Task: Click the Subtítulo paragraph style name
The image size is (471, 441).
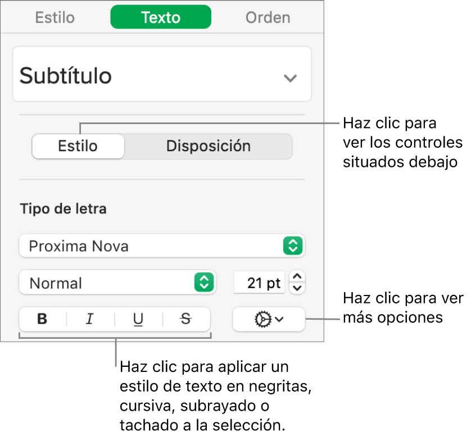Action: tap(66, 76)
